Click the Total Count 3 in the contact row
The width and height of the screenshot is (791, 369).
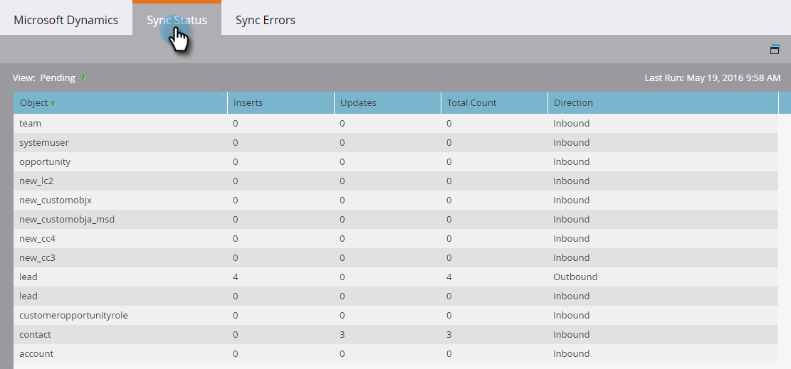tap(449, 334)
